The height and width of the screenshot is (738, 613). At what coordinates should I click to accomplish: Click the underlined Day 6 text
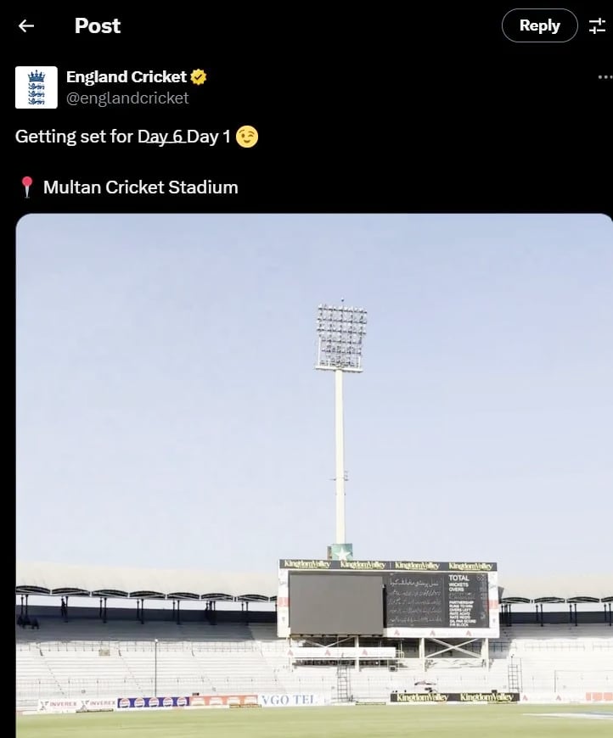point(161,137)
